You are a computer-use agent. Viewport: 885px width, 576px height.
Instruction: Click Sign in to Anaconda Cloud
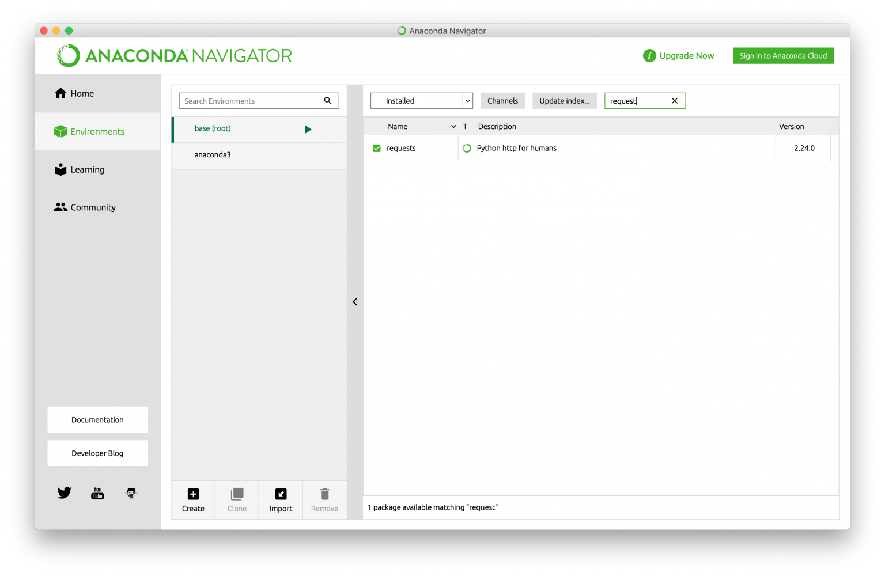[x=783, y=56]
